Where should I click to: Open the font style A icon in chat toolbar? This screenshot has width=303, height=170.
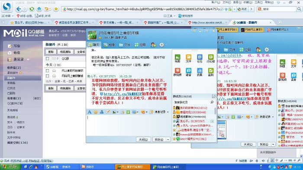(x=90, y=112)
